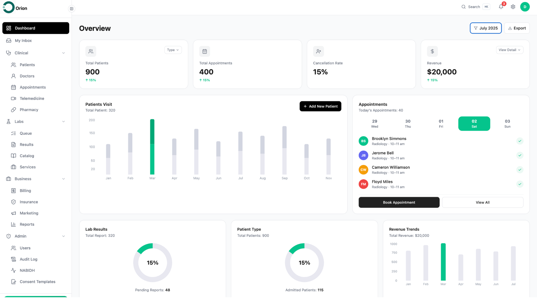The height and width of the screenshot is (302, 537).
Task: Click the Clinical stethoscope icon
Action: click(x=9, y=53)
